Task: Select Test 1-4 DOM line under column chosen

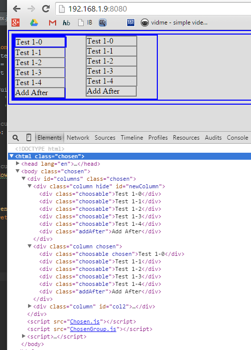Action: pos(100,284)
